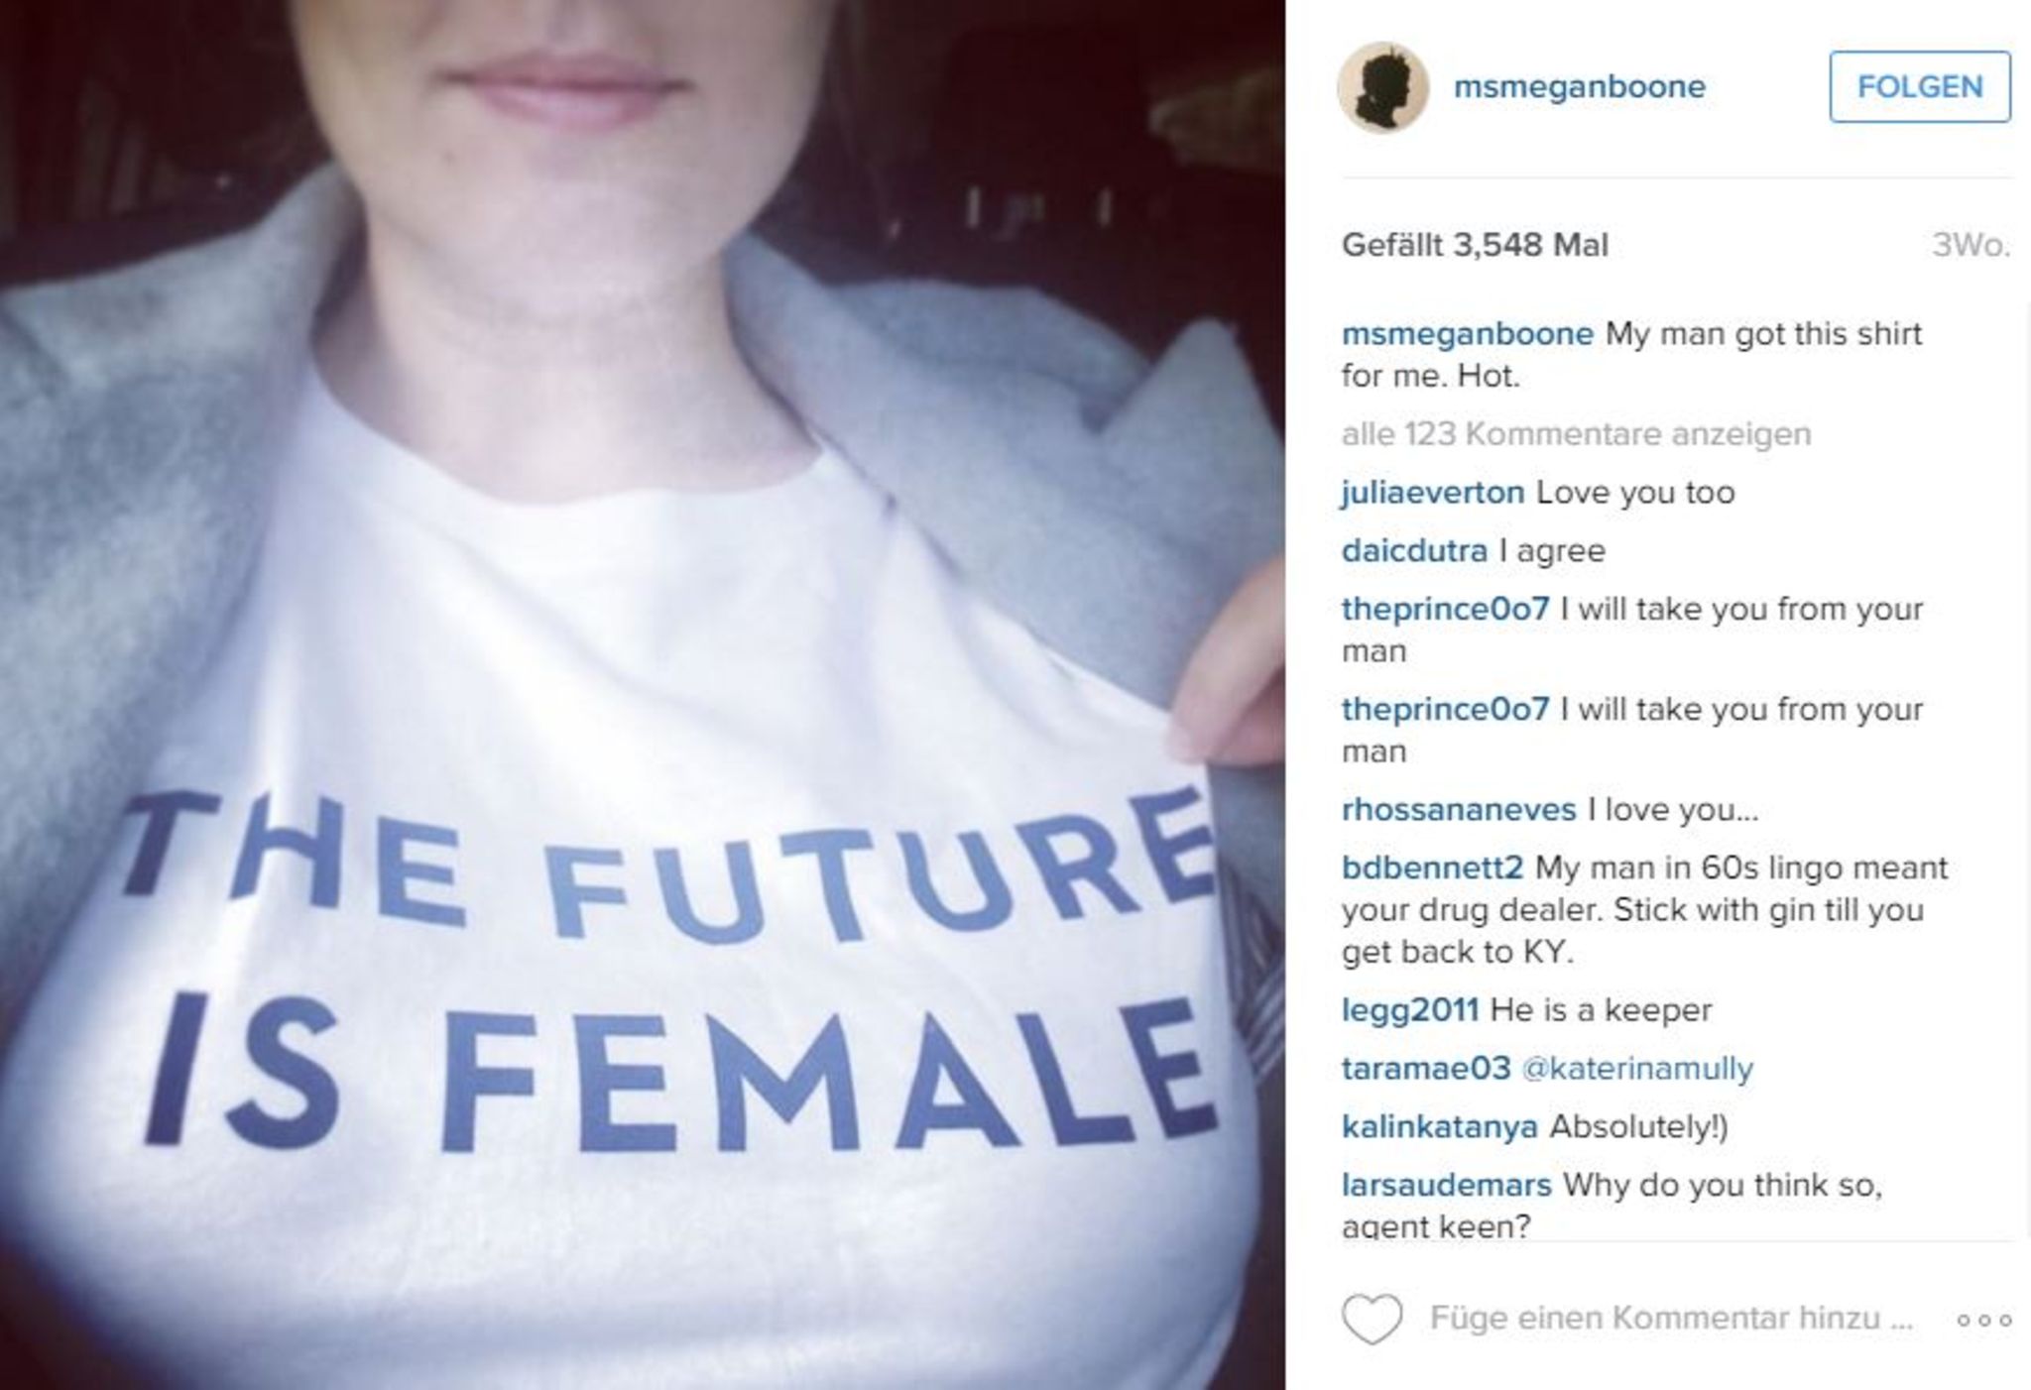
Task: Open juliaeverton's profile link
Action: pyautogui.click(x=1432, y=493)
